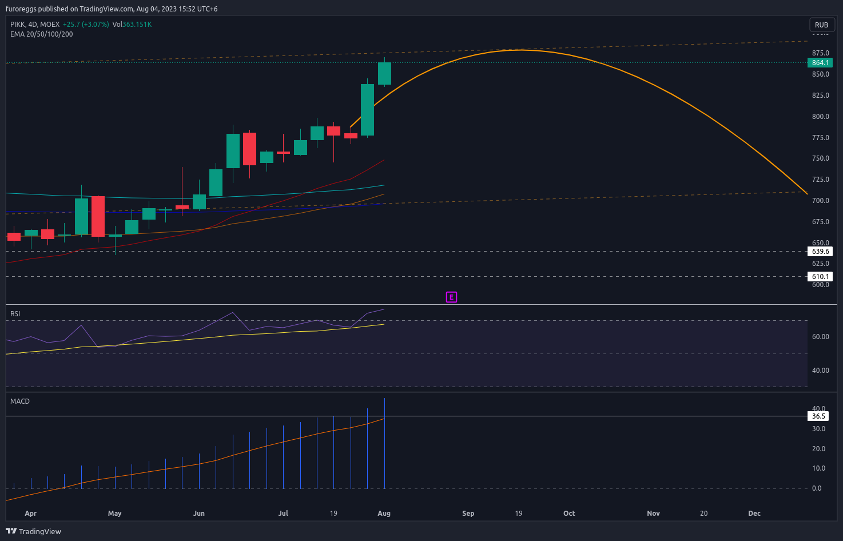Click the Apr label on the time axis
This screenshot has height=541, width=843.
31,514
